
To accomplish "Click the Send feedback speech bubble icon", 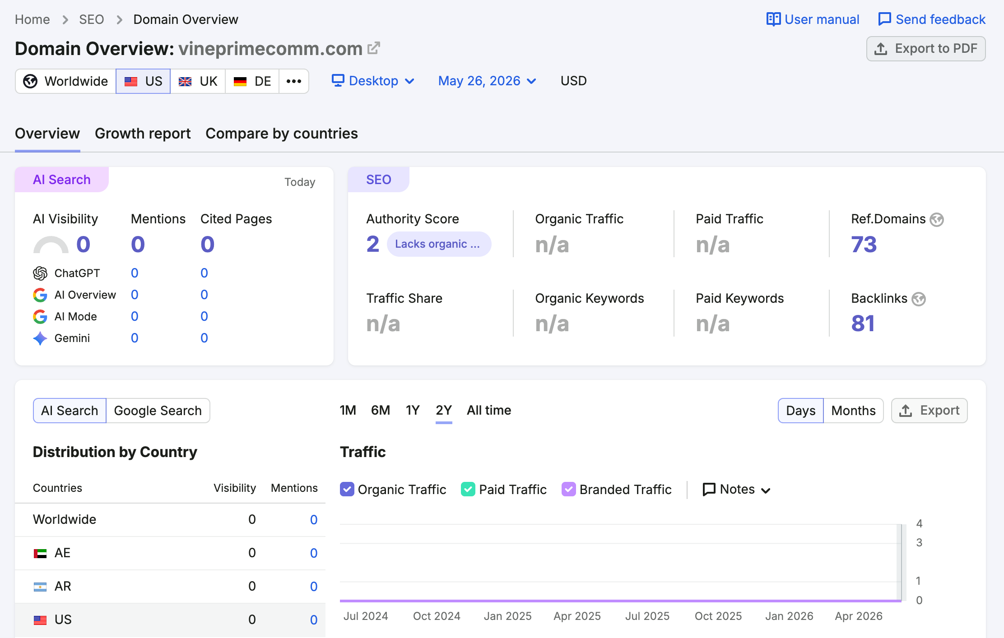I will [x=884, y=19].
